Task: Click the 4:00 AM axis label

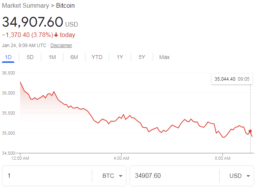Action: (x=121, y=158)
